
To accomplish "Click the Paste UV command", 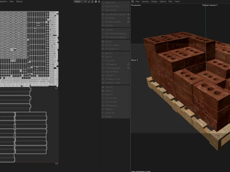I will [115, 91].
